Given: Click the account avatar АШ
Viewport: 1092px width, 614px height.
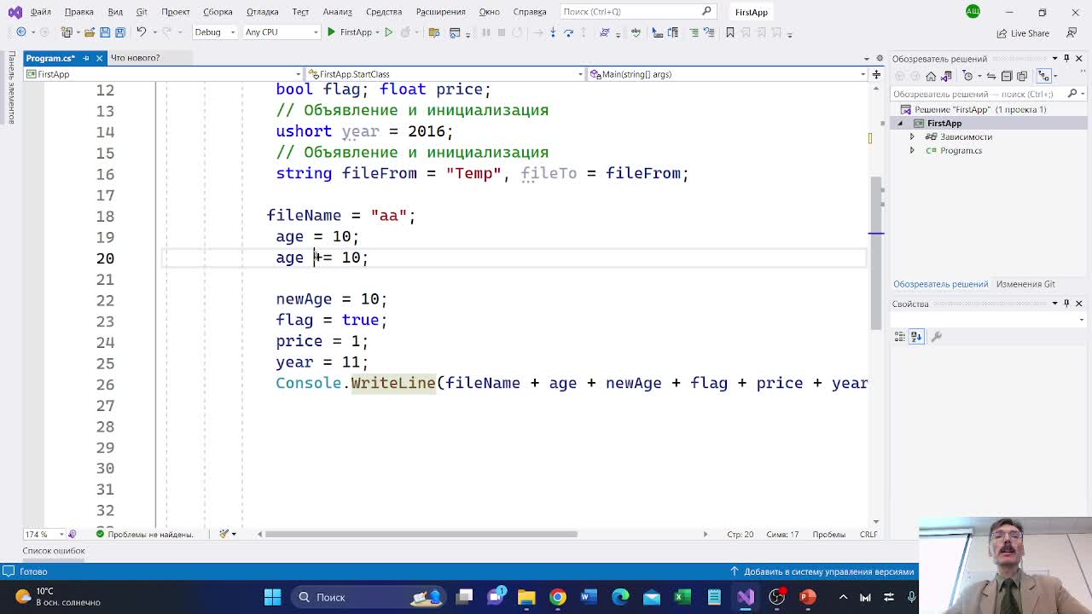Looking at the screenshot, I should pyautogui.click(x=973, y=11).
